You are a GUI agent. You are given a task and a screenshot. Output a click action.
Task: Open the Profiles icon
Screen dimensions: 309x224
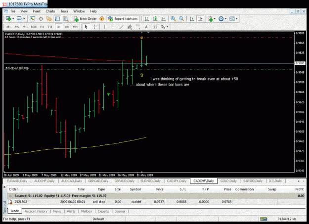point(19,19)
